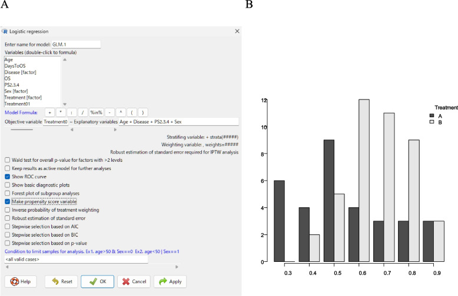Enable Forest plot of subgroup analyses
Viewport: 458px width, 296px height.
pos(7,193)
